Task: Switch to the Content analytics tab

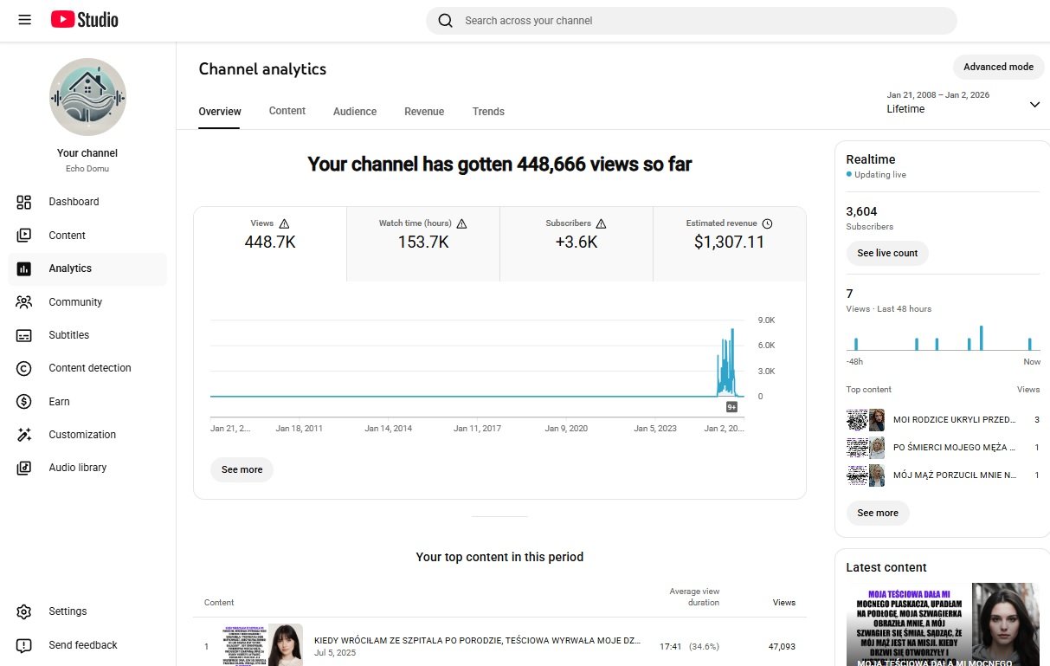Action: click(x=287, y=111)
